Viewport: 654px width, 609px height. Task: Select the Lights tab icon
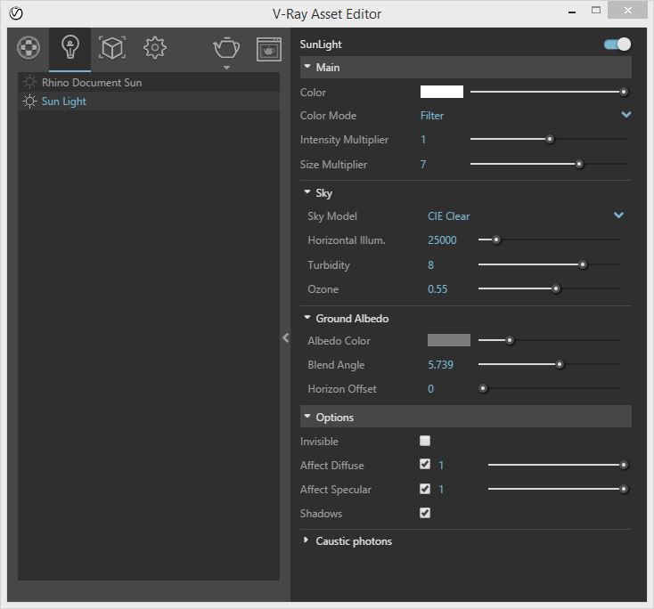pos(70,48)
